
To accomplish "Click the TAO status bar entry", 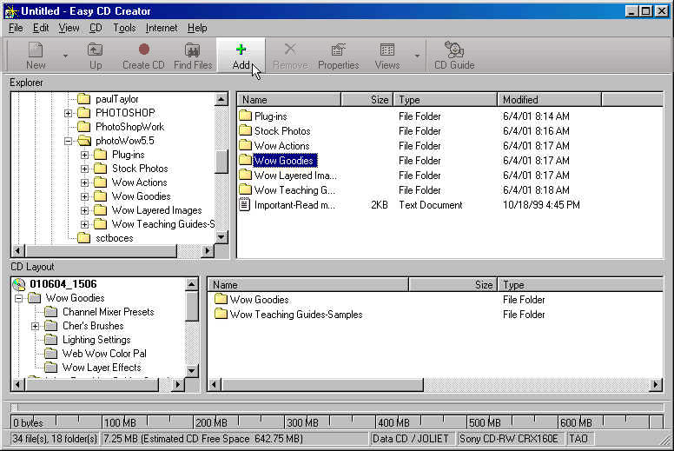I will 578,439.
